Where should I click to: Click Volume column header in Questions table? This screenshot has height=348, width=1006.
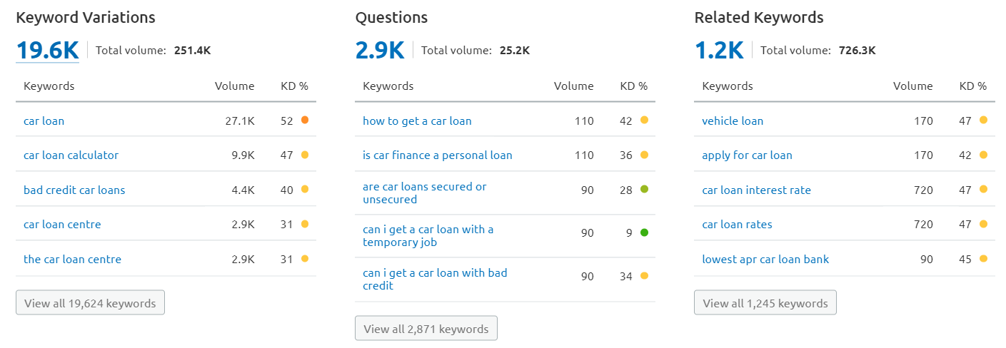pos(573,86)
